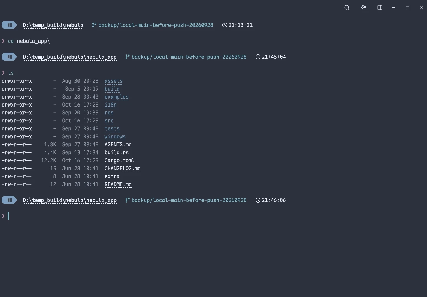The width and height of the screenshot is (427, 297).
Task: Click the AGENTS.md file name
Action: click(118, 145)
